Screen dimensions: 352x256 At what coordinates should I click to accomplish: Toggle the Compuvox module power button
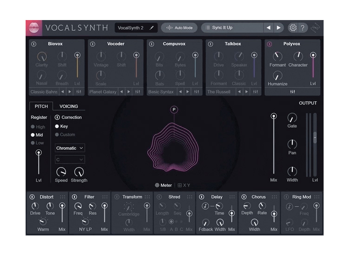tap(151, 44)
